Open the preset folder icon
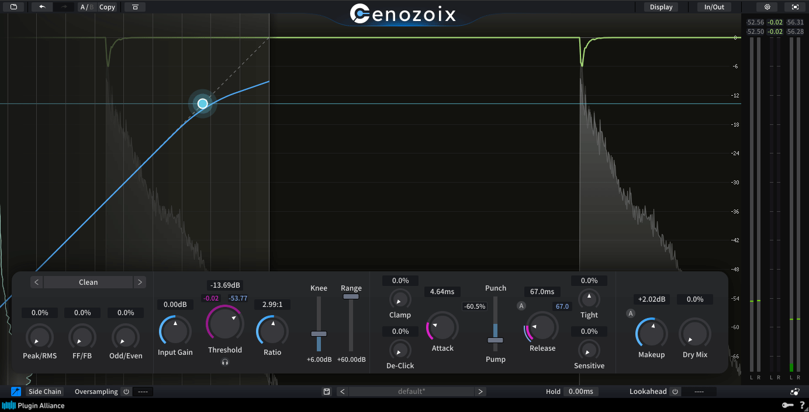 tap(13, 7)
